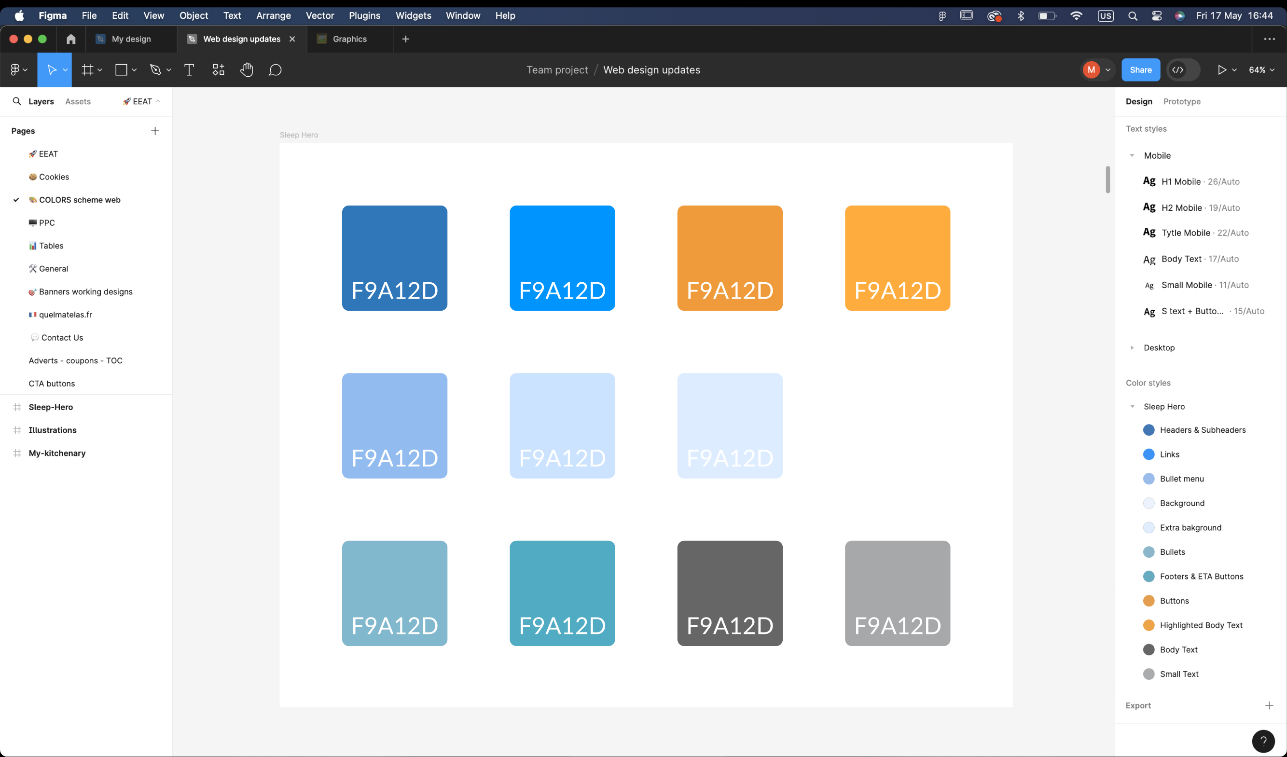Add an export setting with plus icon
The height and width of the screenshot is (757, 1287).
tap(1269, 705)
